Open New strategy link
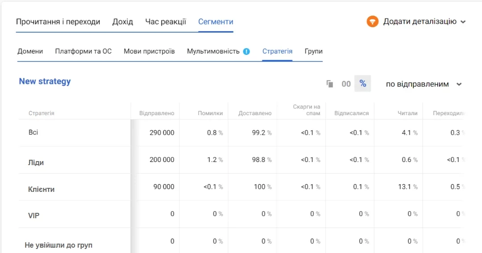 point(45,82)
